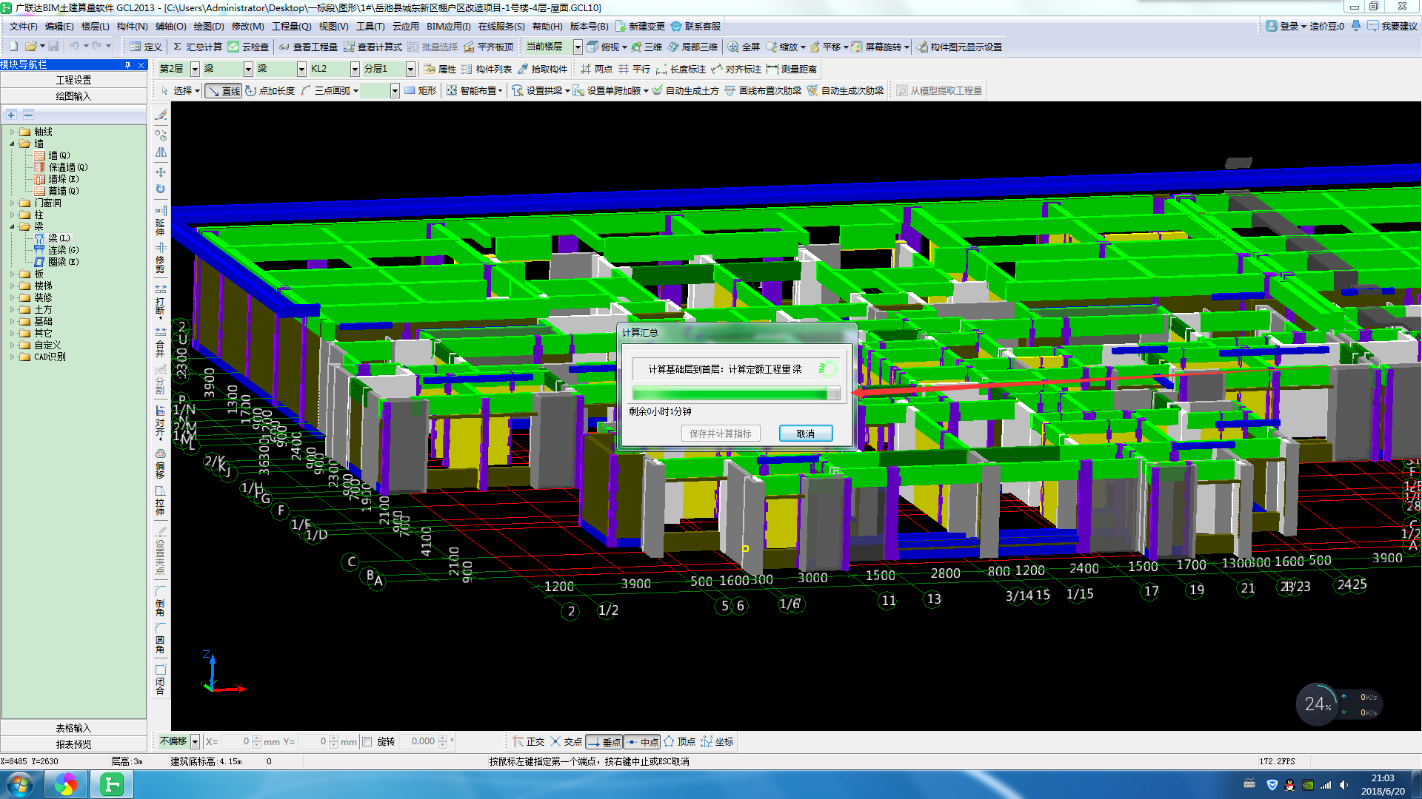Open the colorful browser taskbar icon
The height and width of the screenshot is (799, 1422).
(x=66, y=784)
